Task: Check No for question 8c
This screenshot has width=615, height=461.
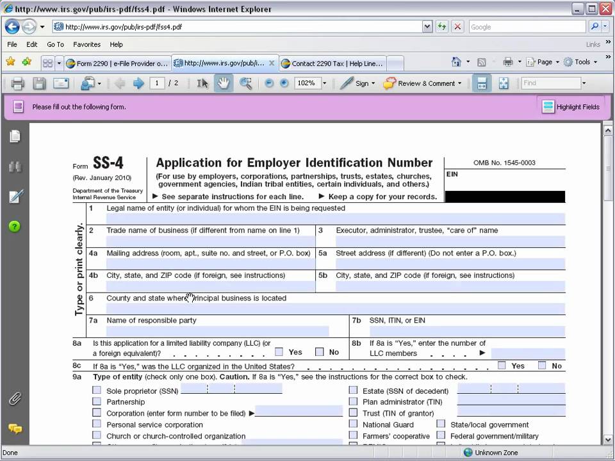Action: (542, 366)
